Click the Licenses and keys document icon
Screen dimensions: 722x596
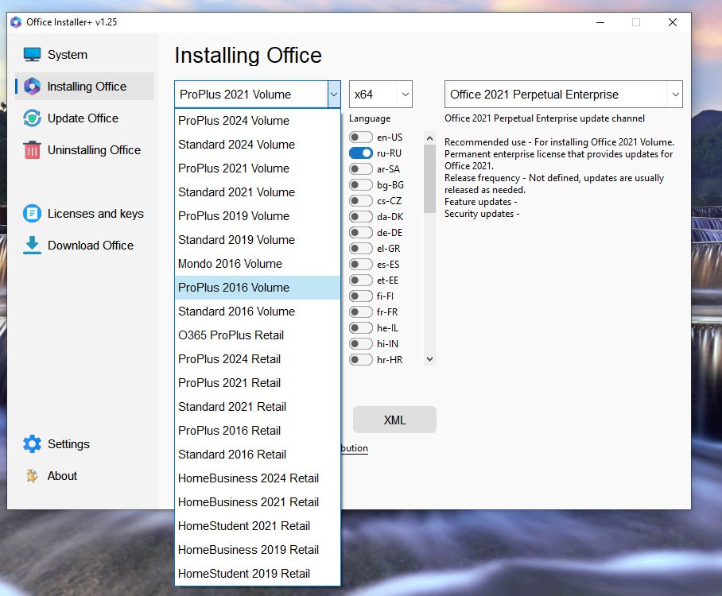[x=33, y=214]
